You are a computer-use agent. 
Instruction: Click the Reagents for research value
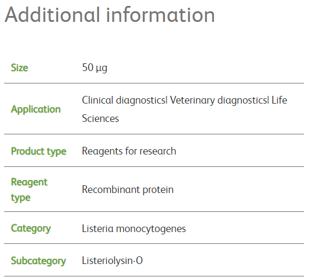(129, 151)
